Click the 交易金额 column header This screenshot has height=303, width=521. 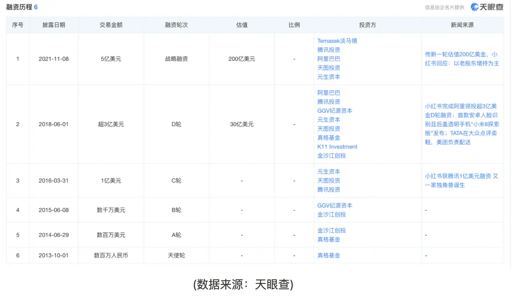pos(111,25)
